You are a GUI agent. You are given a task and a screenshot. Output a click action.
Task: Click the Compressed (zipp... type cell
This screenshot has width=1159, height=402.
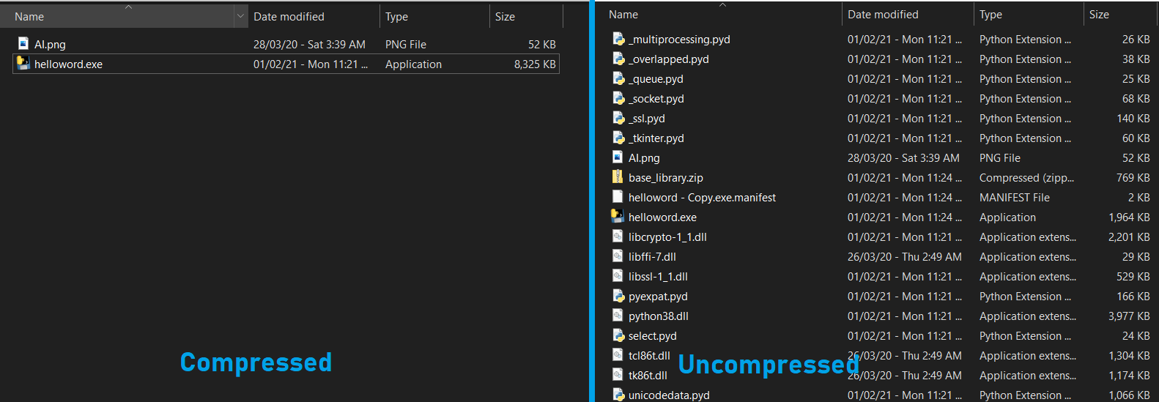click(x=1026, y=178)
